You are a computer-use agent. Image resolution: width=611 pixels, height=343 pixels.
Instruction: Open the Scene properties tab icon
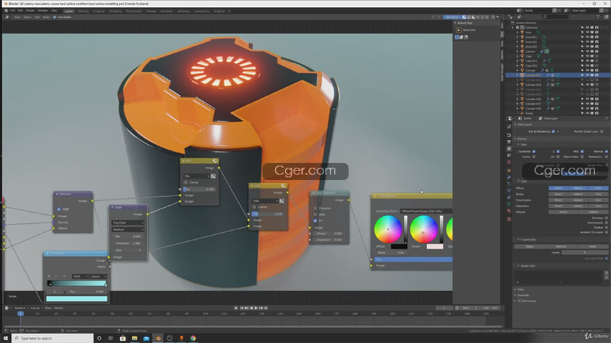tap(509, 155)
